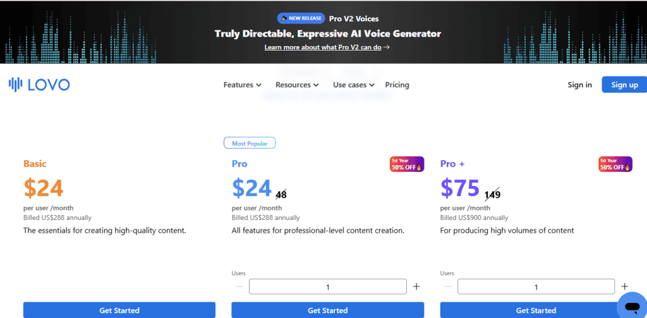
Task: Click the NEW RELEASE badge in banner
Action: click(x=301, y=18)
